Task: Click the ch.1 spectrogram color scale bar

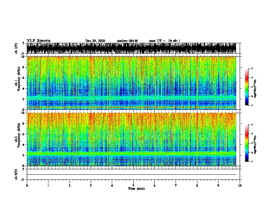Action: coord(246,87)
